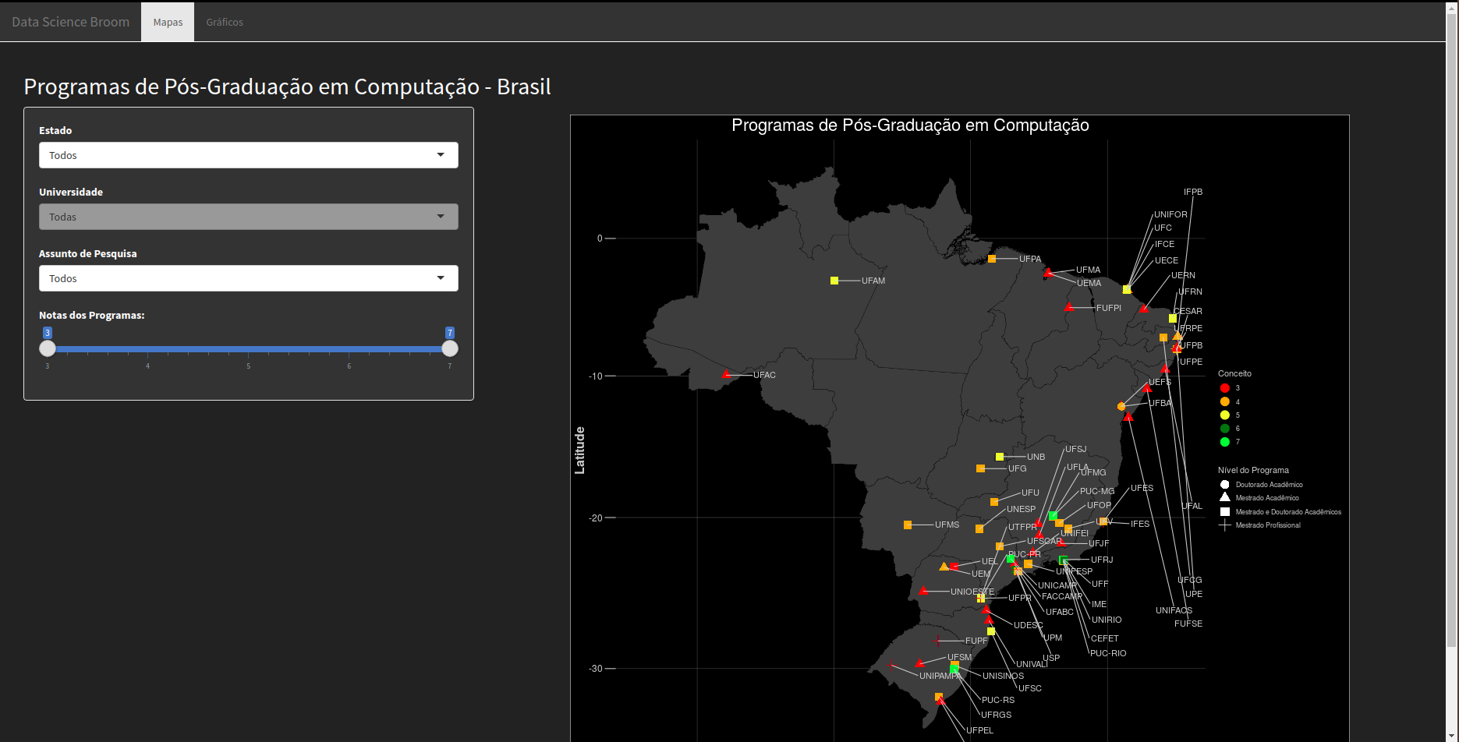Open the Estado dropdown showing Todos

pyautogui.click(x=248, y=155)
